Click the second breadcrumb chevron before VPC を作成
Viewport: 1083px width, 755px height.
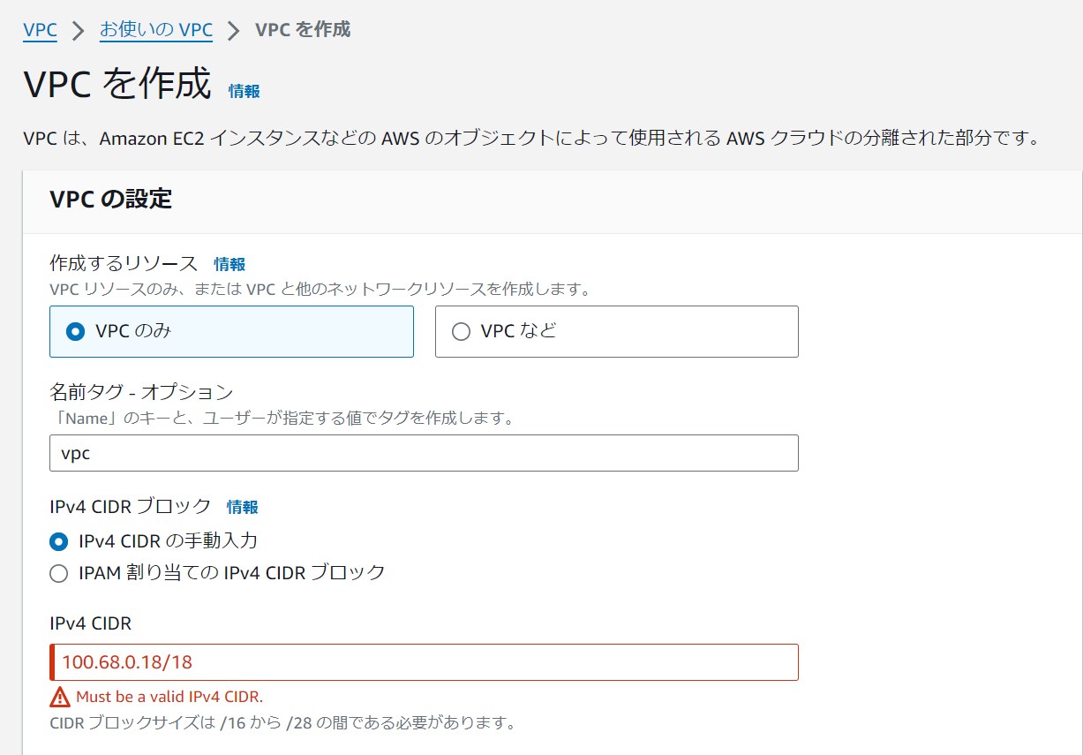click(236, 29)
